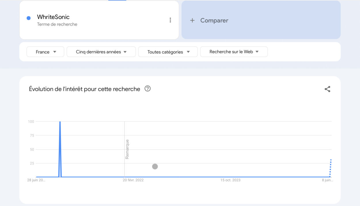Image resolution: width=360 pixels, height=206 pixels.
Task: Open the France country dropdown
Action: [x=45, y=52]
